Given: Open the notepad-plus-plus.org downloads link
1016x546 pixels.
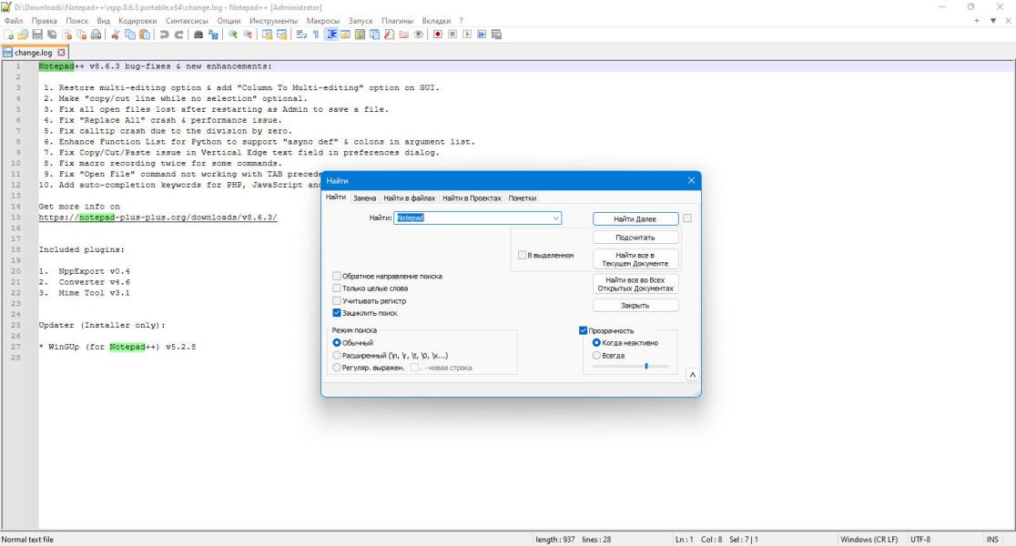Looking at the screenshot, I should coord(158,217).
